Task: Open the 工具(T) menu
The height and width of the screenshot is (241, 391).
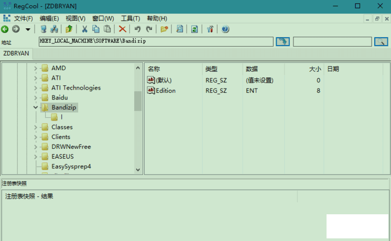Action: point(131,18)
